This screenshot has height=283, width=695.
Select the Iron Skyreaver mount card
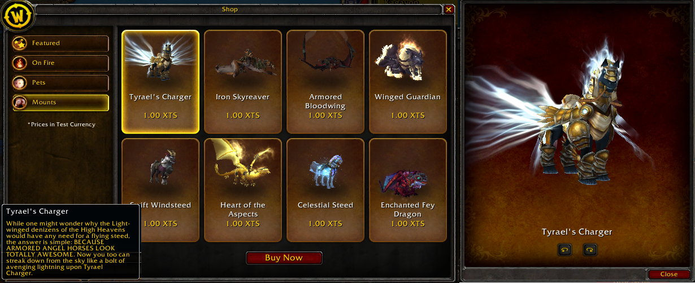(243, 81)
